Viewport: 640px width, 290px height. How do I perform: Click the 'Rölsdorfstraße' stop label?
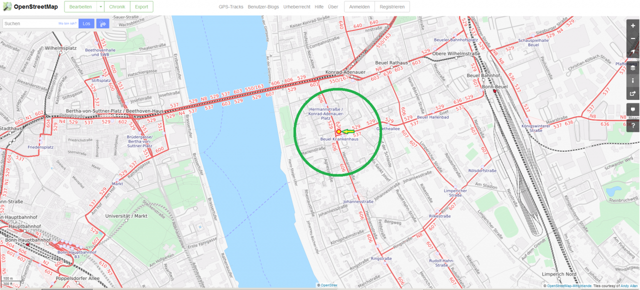click(x=482, y=171)
